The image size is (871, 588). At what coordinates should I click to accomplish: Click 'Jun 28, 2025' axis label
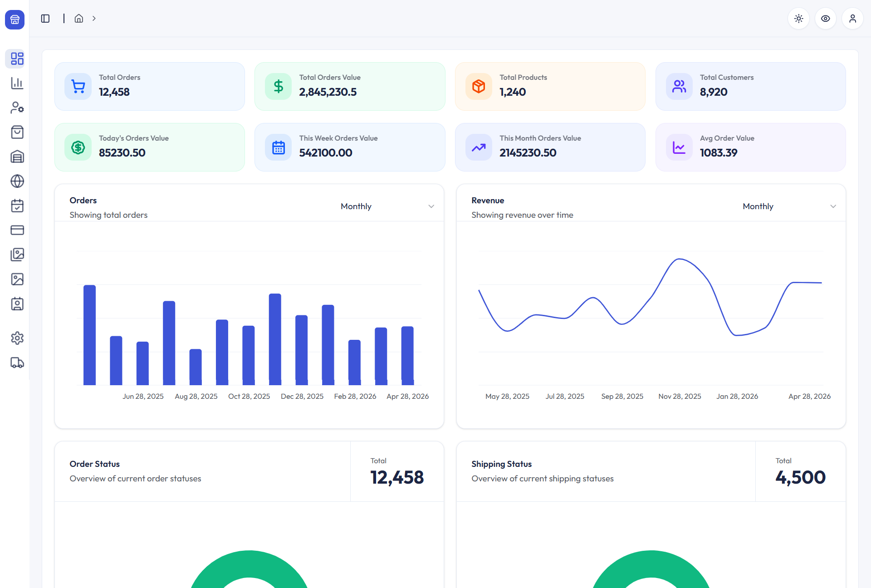click(x=143, y=397)
